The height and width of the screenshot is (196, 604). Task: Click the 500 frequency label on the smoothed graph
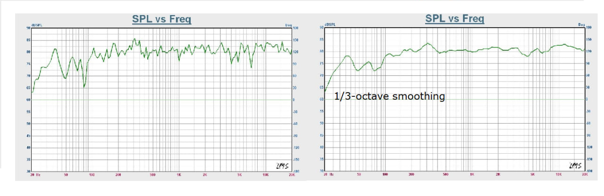pyautogui.click(x=445, y=174)
